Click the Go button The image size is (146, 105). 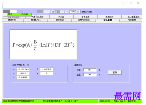click(x=78, y=12)
